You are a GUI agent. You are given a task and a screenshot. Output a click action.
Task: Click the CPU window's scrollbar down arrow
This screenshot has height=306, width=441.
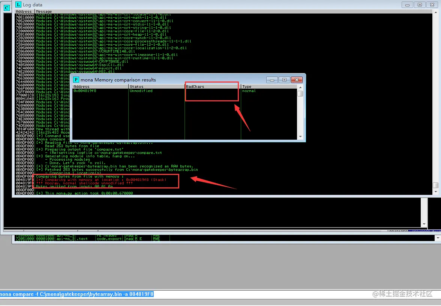point(424,224)
